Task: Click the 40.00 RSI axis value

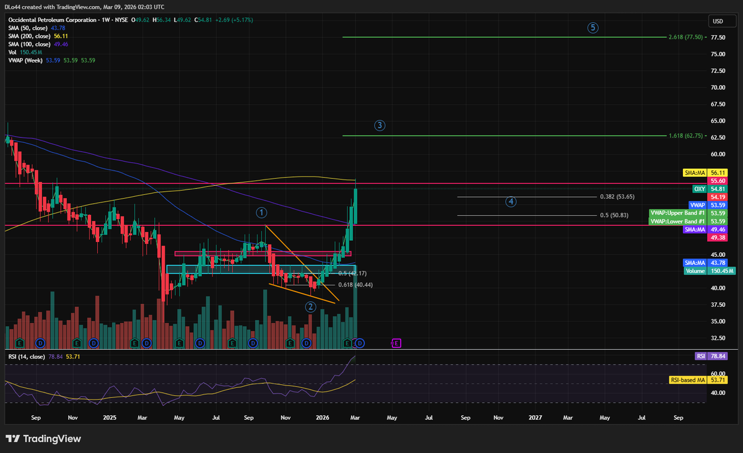Action: point(718,392)
